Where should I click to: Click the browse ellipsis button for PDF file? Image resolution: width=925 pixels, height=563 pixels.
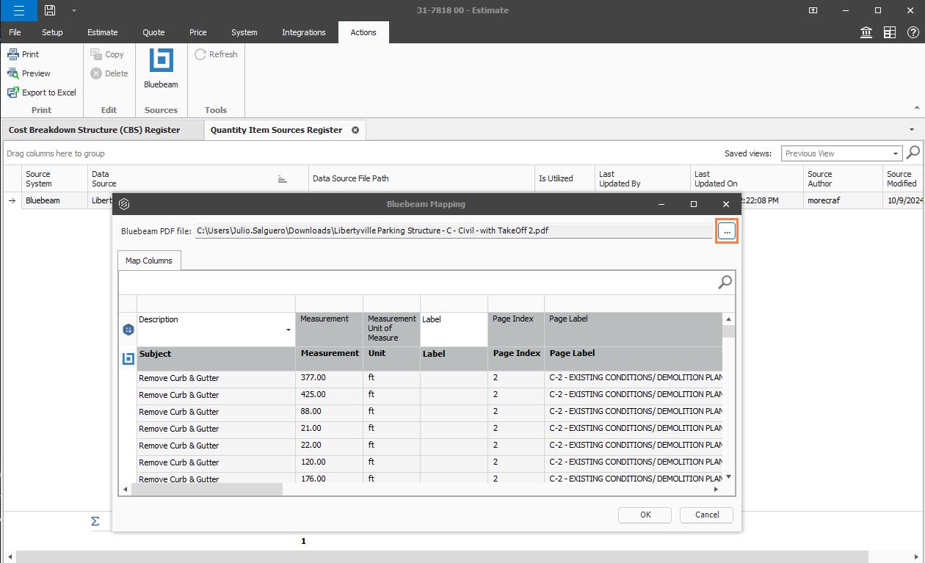point(726,231)
